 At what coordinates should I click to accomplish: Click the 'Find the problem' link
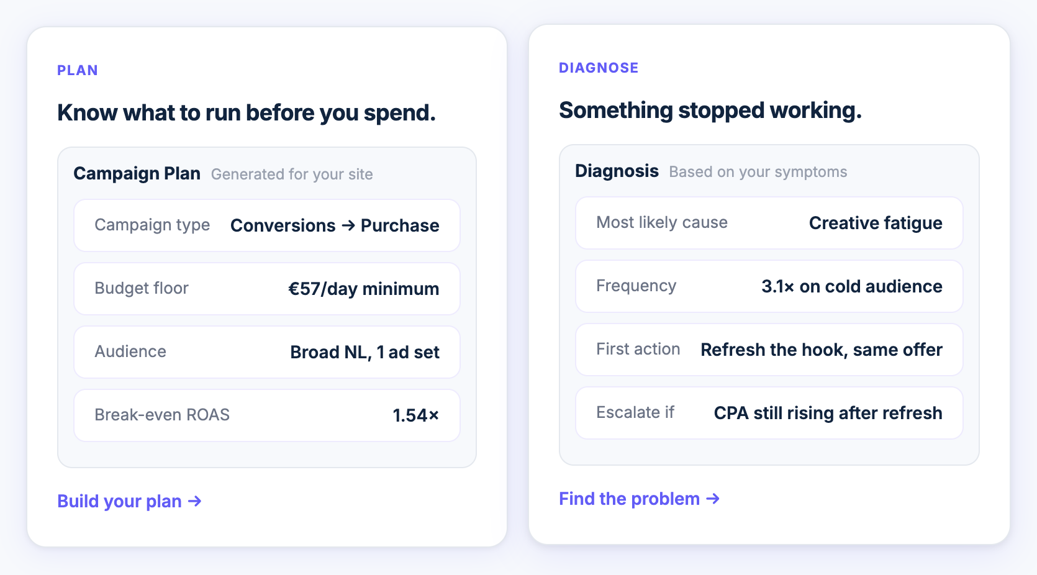629,499
